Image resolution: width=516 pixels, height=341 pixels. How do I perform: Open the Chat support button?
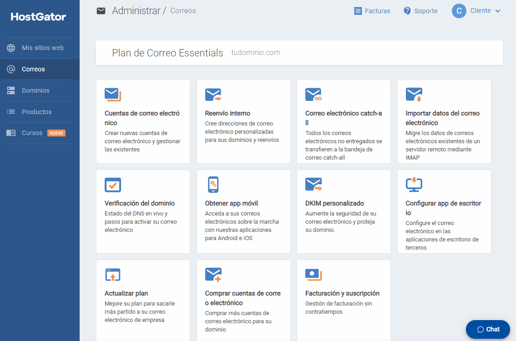(488, 329)
